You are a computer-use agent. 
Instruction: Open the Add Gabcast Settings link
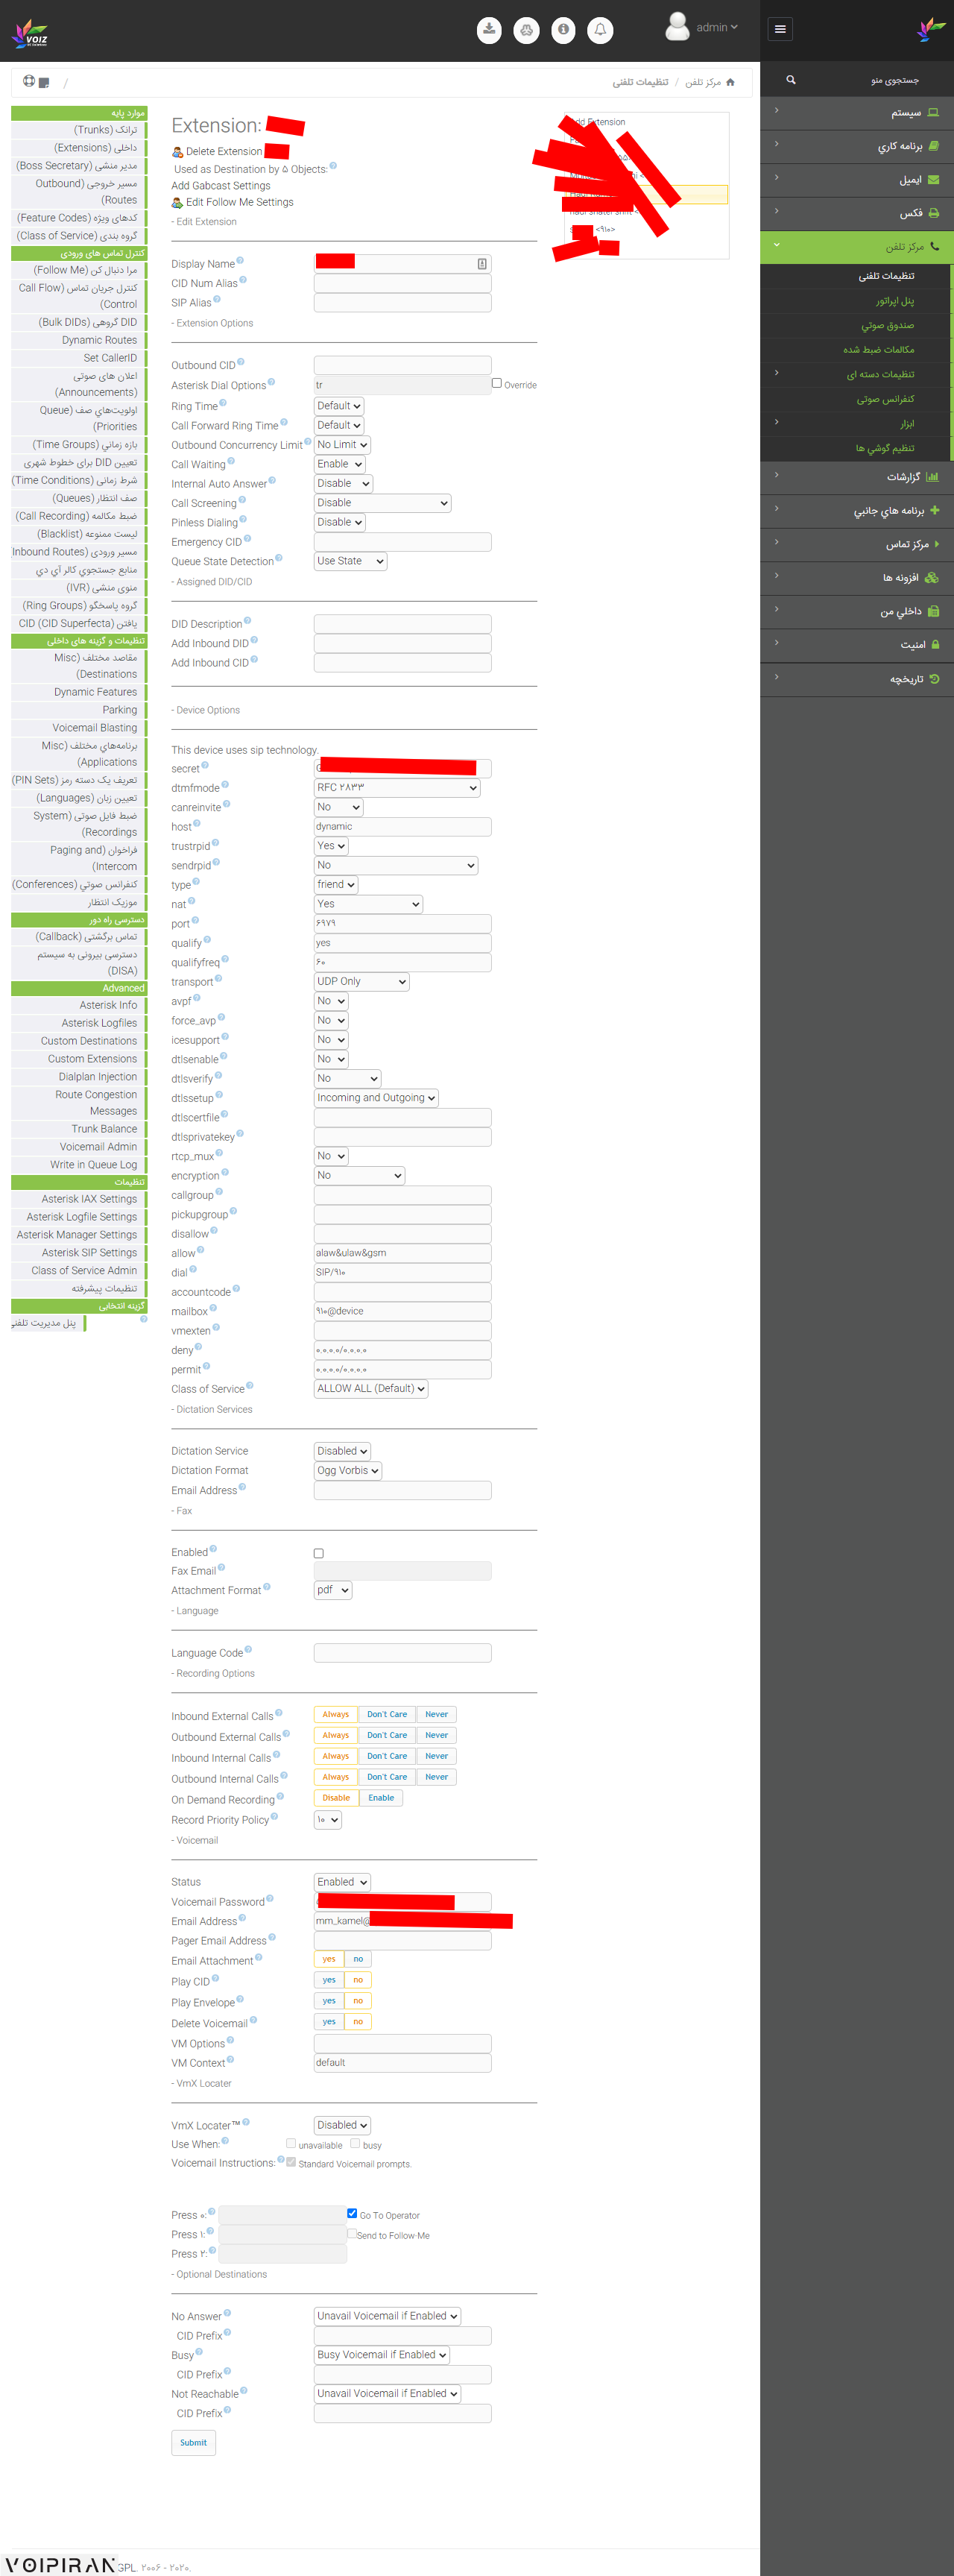tap(221, 186)
